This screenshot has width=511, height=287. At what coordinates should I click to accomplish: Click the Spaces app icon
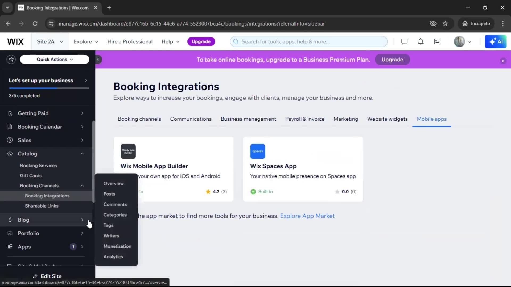(x=258, y=151)
